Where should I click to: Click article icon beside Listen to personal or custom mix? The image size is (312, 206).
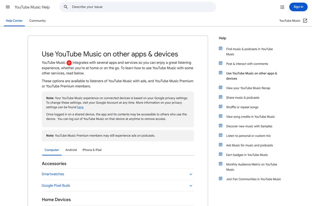(220, 135)
